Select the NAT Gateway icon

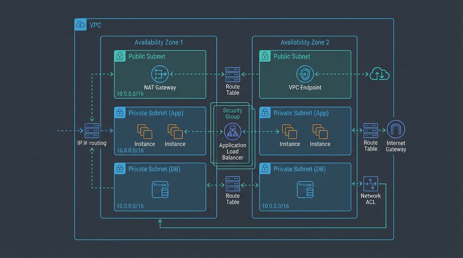(x=160, y=74)
